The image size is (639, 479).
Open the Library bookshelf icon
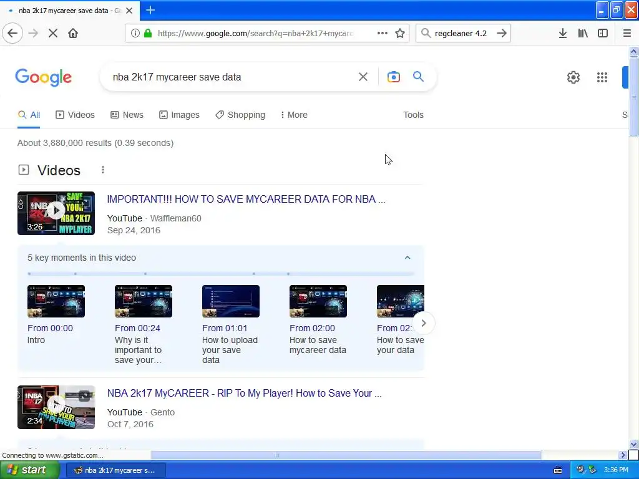click(583, 33)
